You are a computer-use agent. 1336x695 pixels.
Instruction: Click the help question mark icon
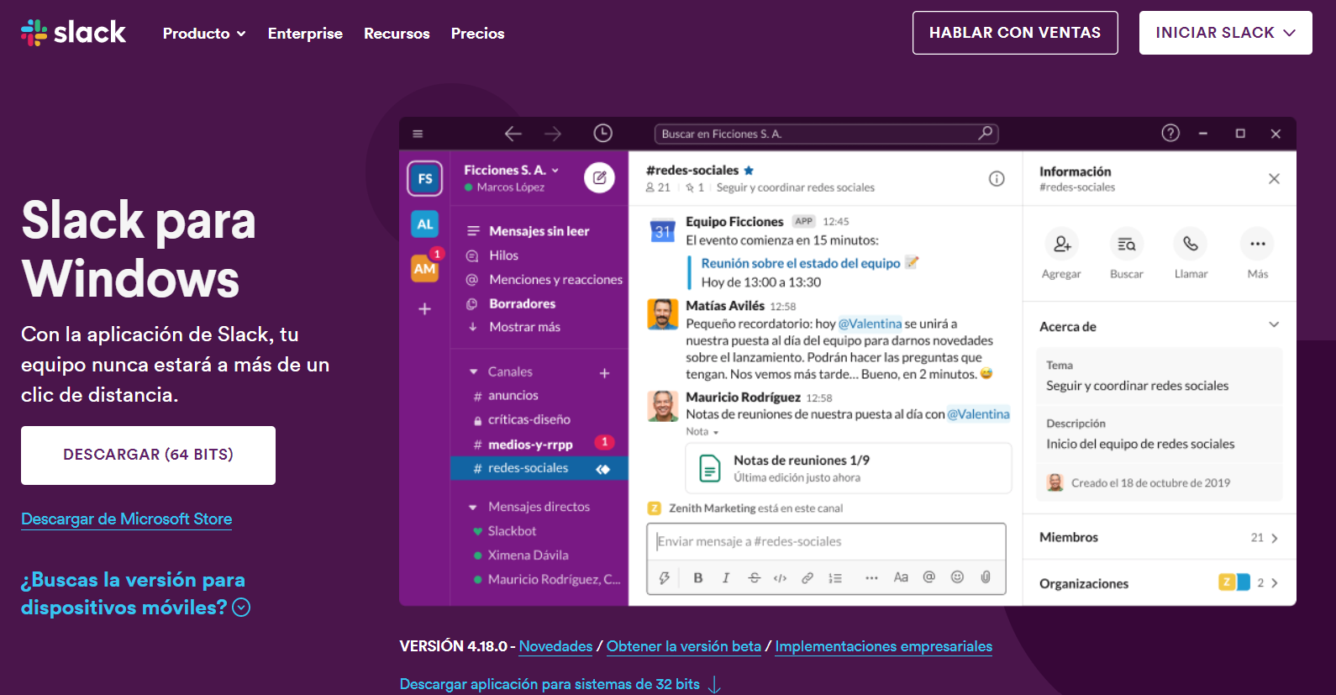click(x=1170, y=133)
